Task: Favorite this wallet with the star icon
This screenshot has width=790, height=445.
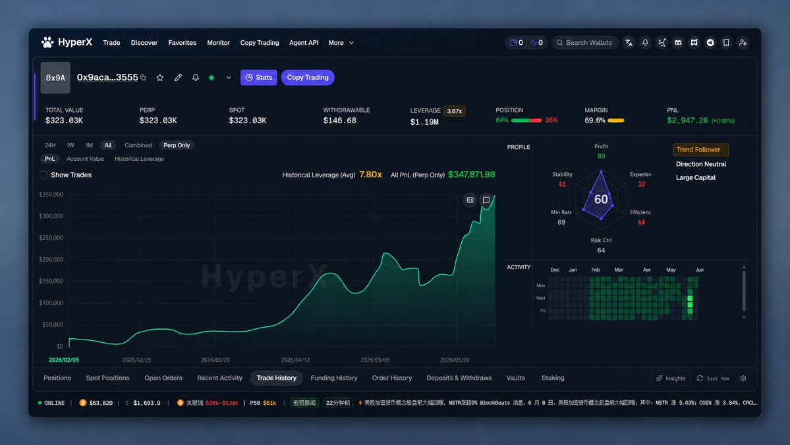Action: pyautogui.click(x=159, y=78)
